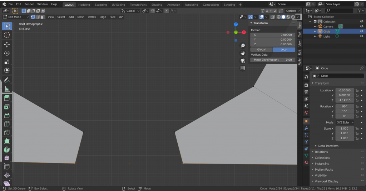Expand the Relations panel
Screen dimensions: 366x191
[321, 152]
